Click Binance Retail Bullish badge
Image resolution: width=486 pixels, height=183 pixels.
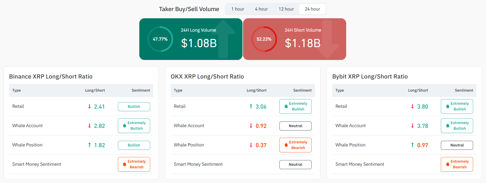(134, 107)
